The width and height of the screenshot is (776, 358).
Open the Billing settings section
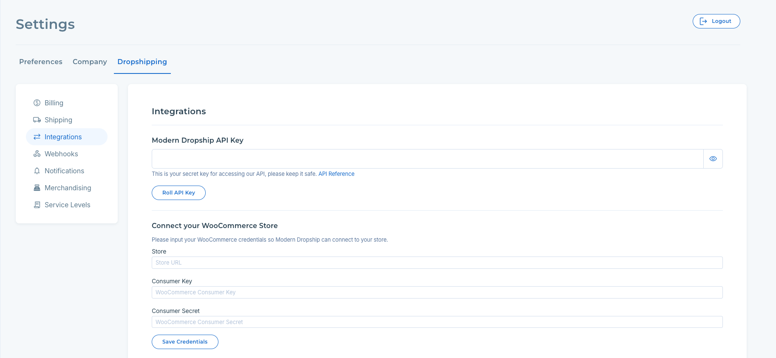tap(67, 103)
